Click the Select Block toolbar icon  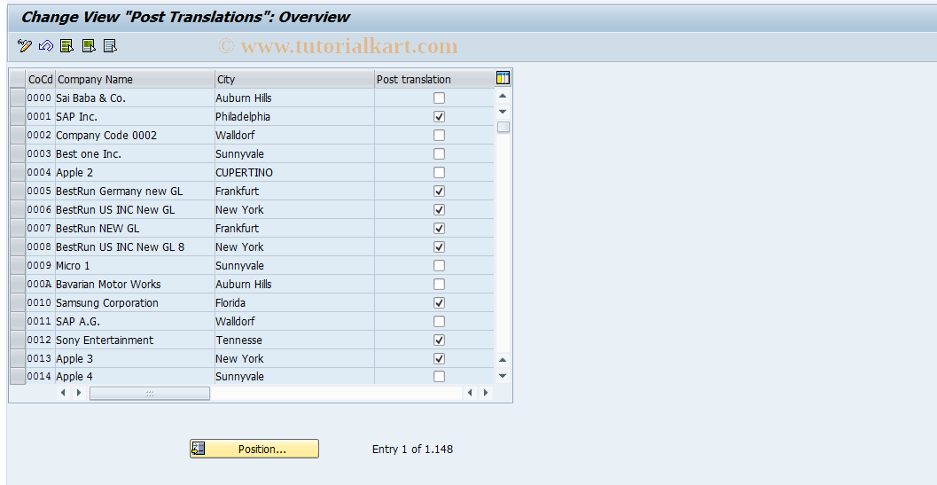tap(89, 45)
